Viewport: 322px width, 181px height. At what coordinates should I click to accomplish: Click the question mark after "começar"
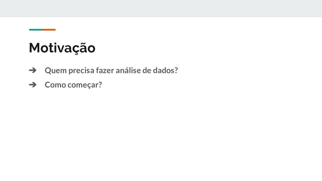point(100,85)
